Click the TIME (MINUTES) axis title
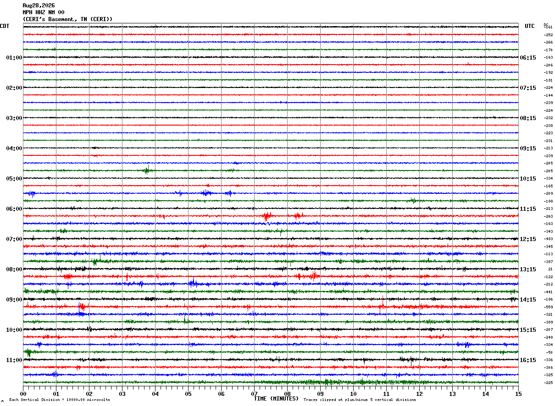This screenshot has width=555, height=406. point(276,399)
